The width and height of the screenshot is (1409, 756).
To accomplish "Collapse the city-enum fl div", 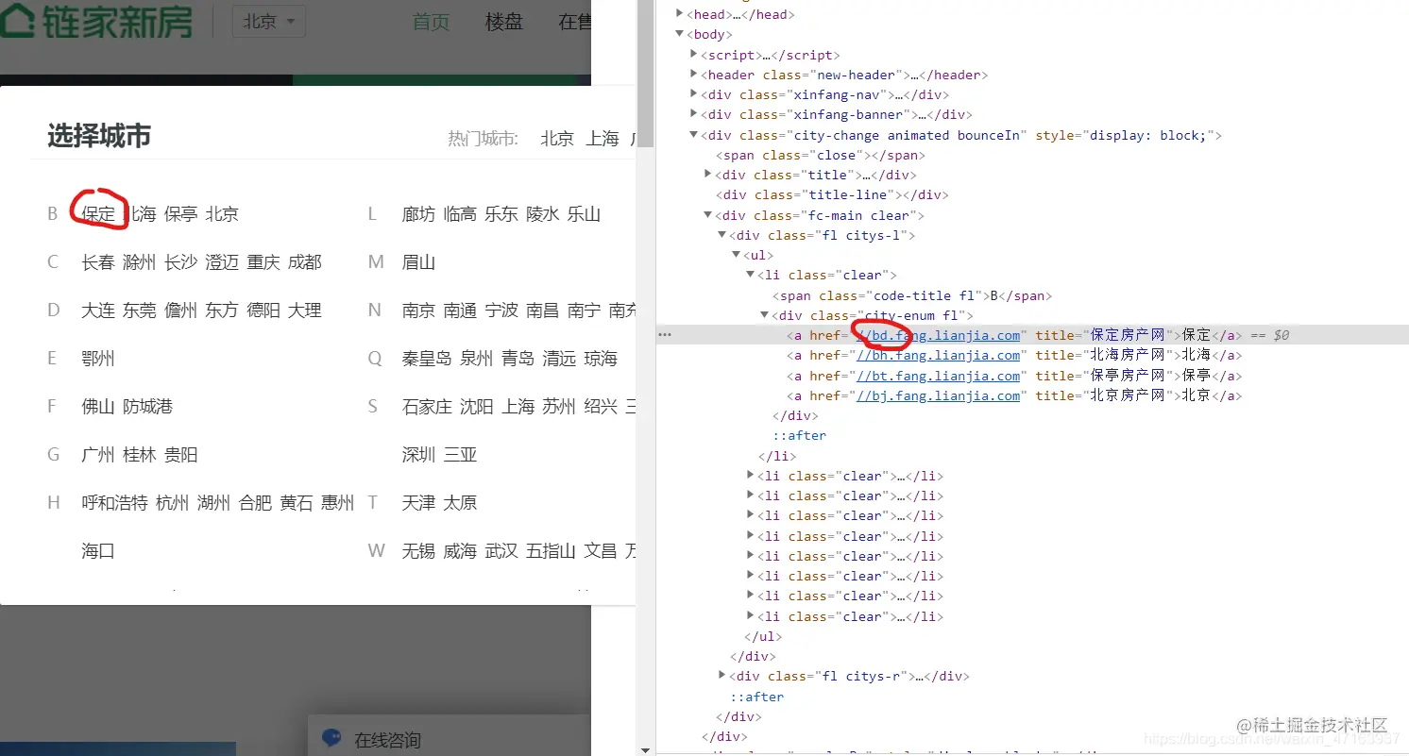I will coord(764,315).
